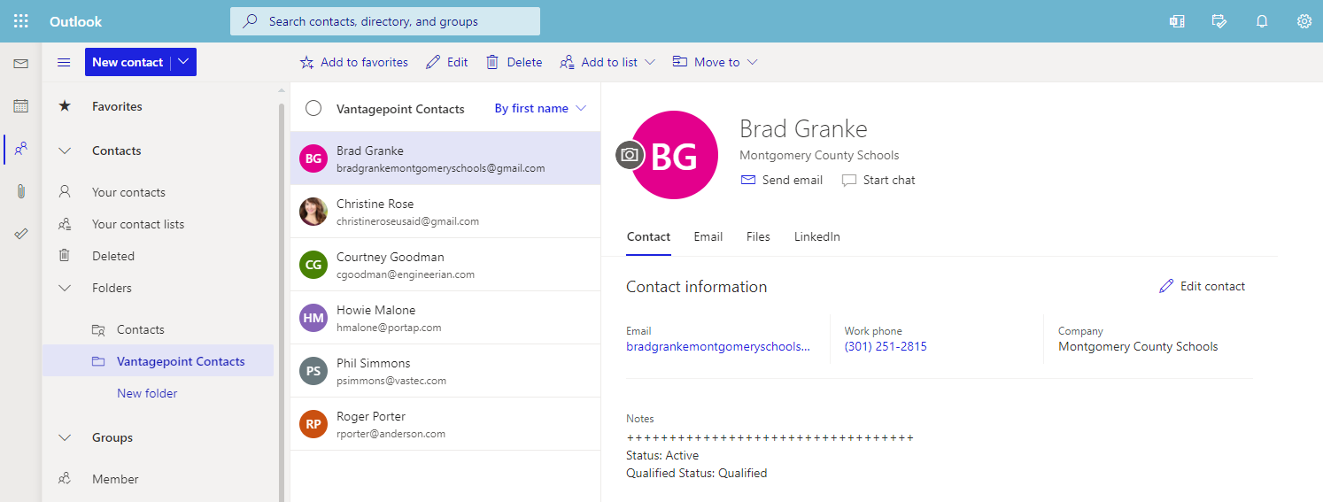Open the notifications bell
Screen dimensions: 1323x502
(x=1262, y=21)
